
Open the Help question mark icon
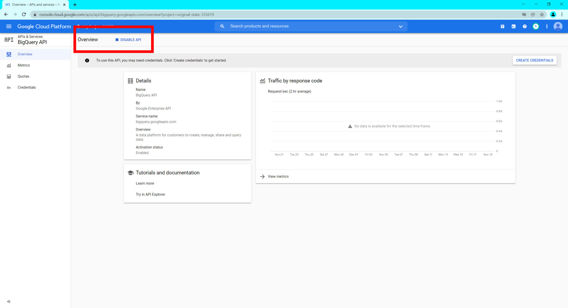tap(525, 26)
